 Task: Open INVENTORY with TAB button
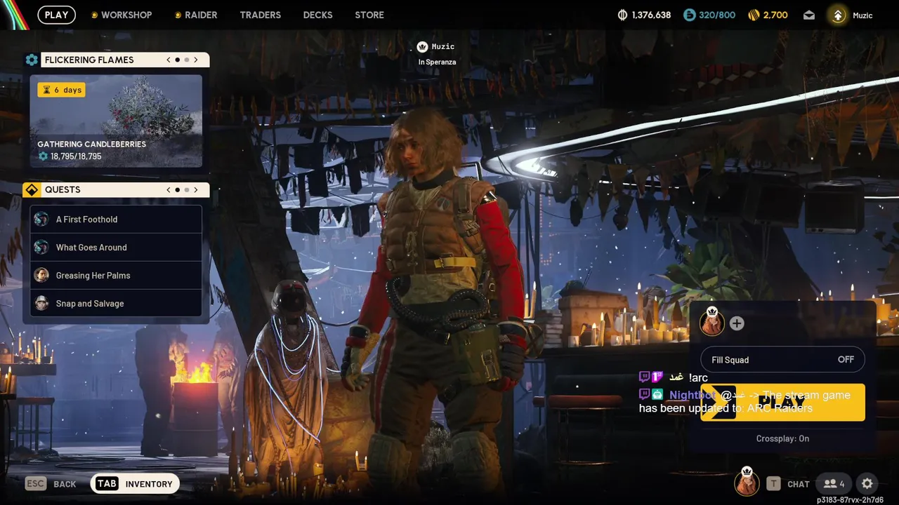(135, 484)
